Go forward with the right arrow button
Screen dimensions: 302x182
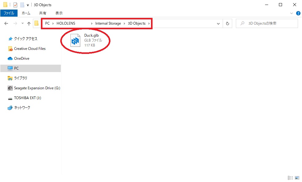click(x=15, y=23)
